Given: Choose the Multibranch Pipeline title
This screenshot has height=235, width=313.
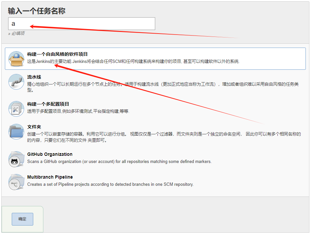Looking at the screenshot, I should (50, 177).
